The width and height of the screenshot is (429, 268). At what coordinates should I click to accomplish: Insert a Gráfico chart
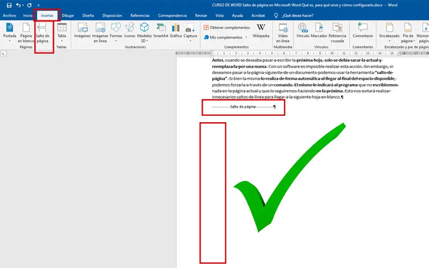tap(176, 31)
